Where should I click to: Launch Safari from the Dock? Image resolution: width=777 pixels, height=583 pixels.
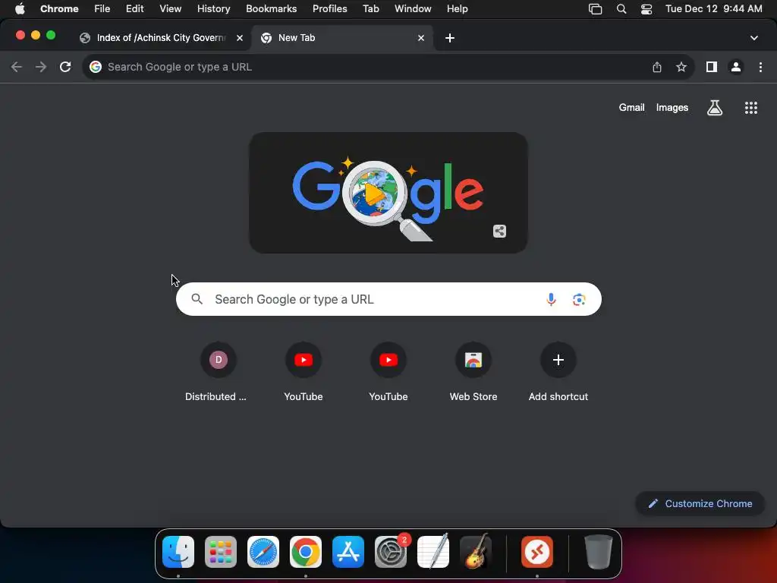(263, 552)
